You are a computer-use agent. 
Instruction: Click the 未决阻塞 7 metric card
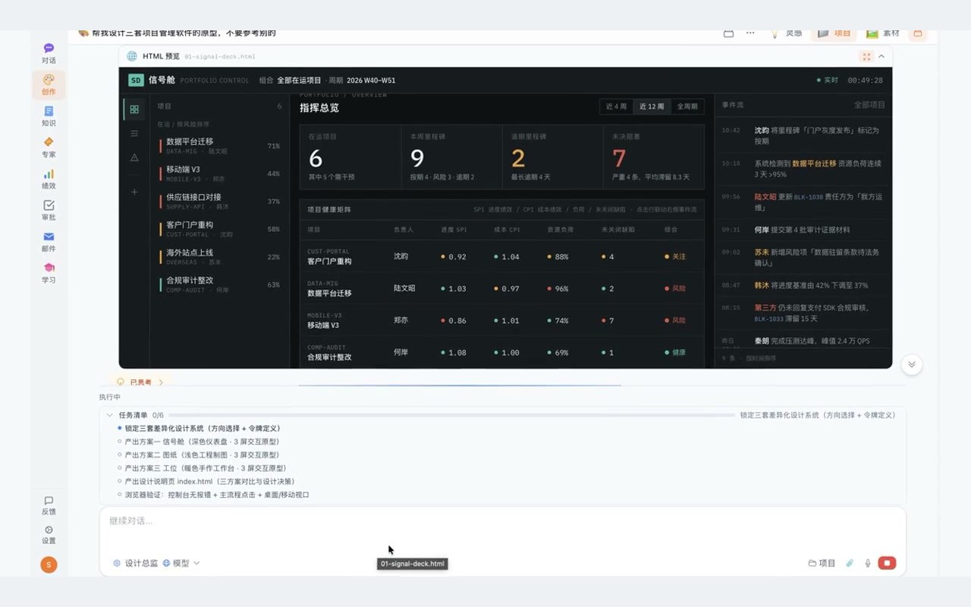pyautogui.click(x=653, y=157)
